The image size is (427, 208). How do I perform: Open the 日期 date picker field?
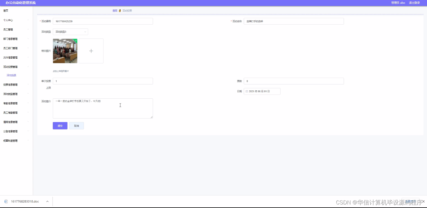coord(262,91)
